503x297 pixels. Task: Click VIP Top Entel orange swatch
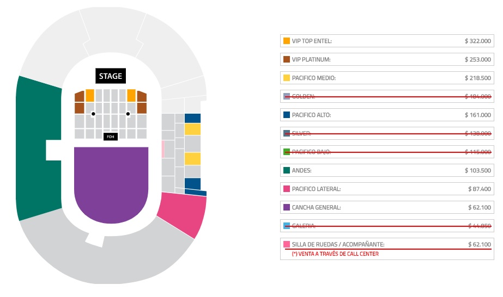287,41
